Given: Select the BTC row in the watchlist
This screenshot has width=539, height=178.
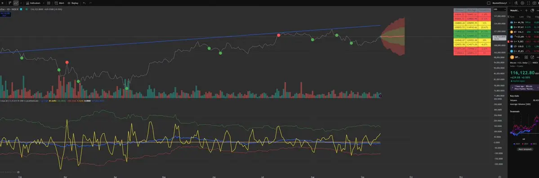Looking at the screenshot, I should point(524,32).
